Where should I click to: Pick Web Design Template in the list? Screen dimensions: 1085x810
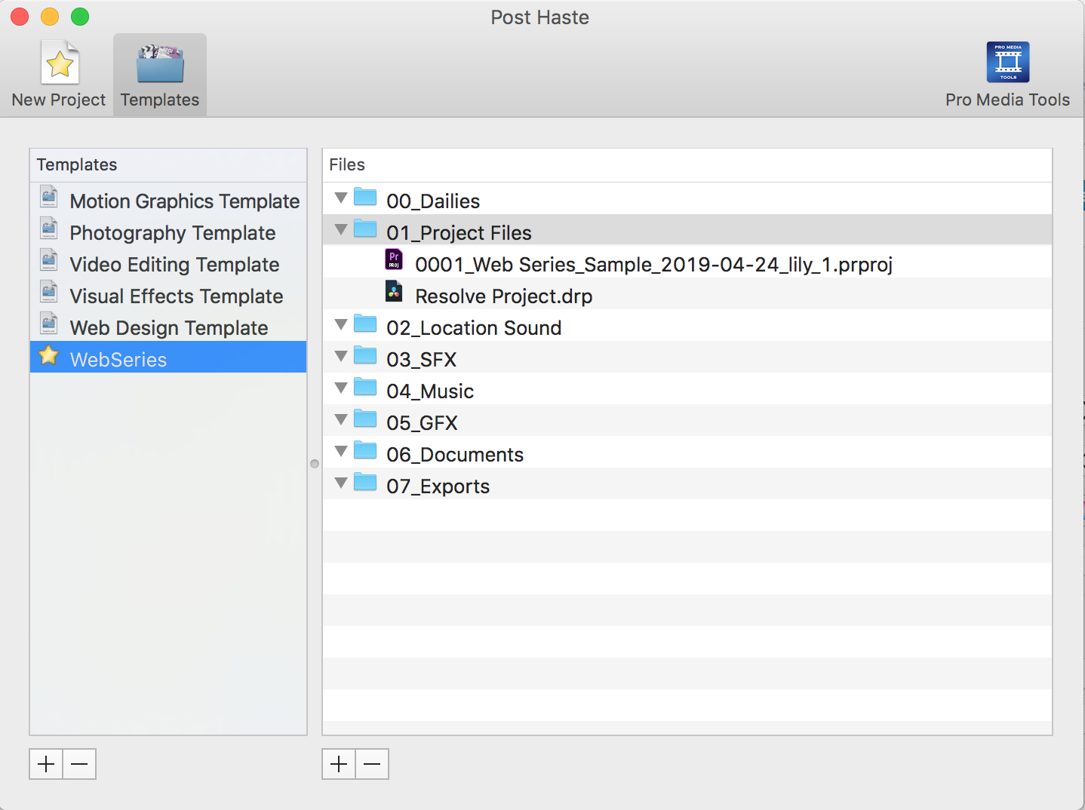169,328
